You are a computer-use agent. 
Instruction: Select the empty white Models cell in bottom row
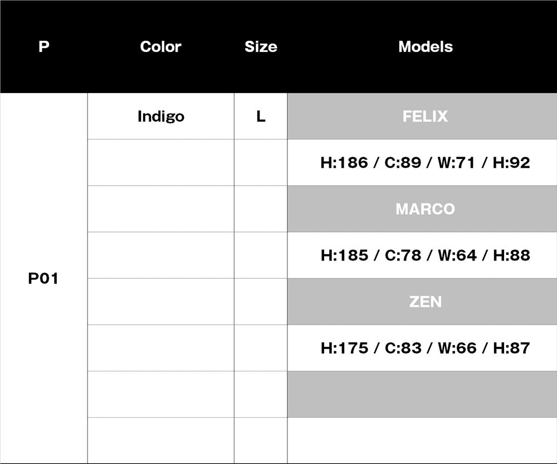422,440
